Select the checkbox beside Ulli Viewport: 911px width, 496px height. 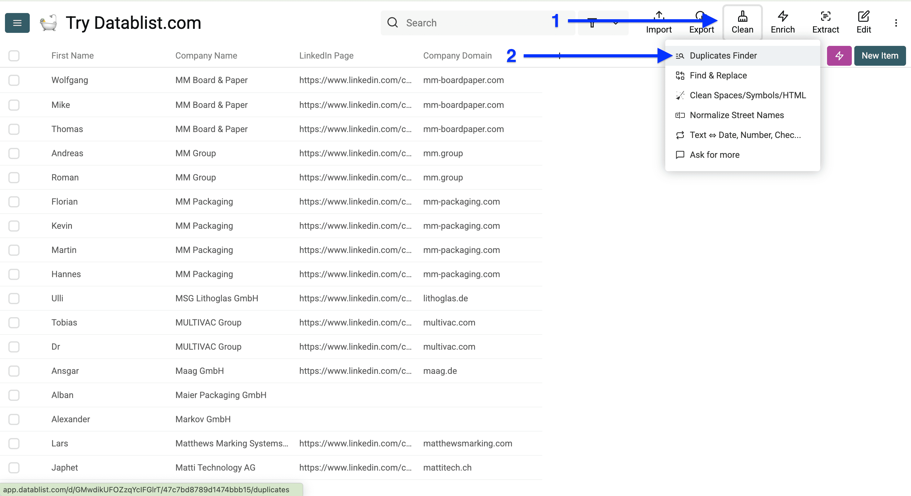[x=14, y=298]
